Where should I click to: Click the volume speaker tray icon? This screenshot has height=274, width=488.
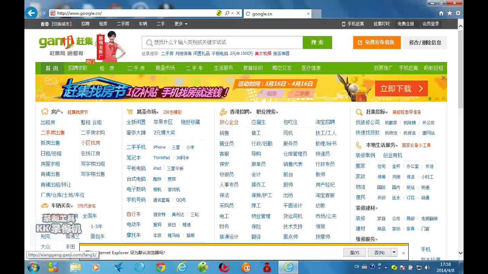(427, 267)
